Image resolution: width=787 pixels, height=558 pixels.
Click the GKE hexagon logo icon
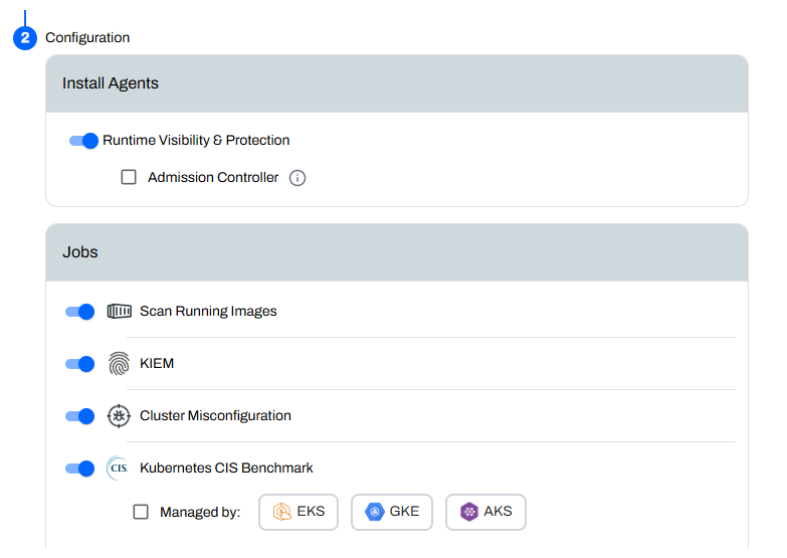[375, 512]
